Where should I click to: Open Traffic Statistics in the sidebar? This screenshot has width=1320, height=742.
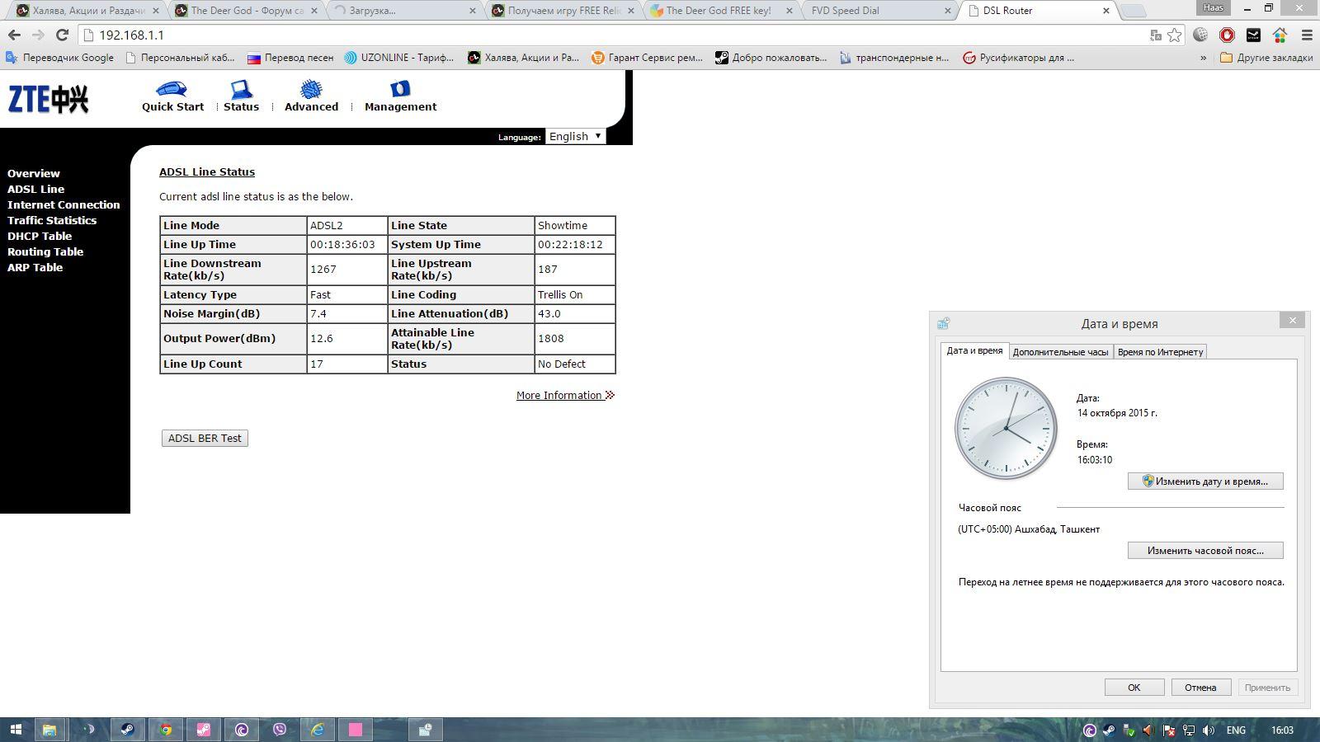point(52,220)
